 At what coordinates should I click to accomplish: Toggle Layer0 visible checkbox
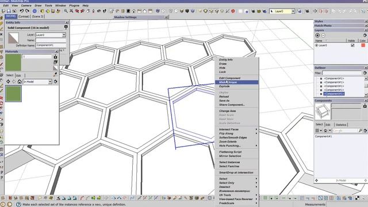pyautogui.click(x=352, y=45)
